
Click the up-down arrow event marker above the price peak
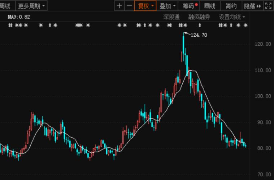pyautogui.click(x=200, y=25)
